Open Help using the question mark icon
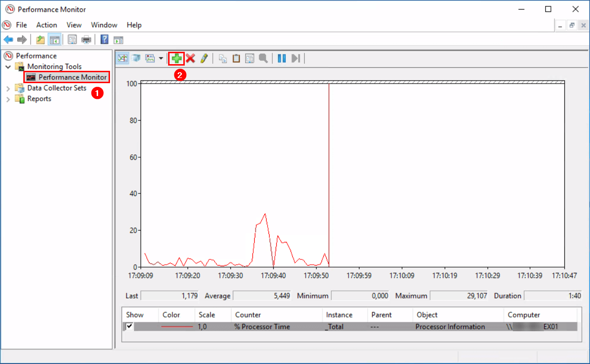Image resolution: width=590 pixels, height=364 pixels. pyautogui.click(x=104, y=39)
